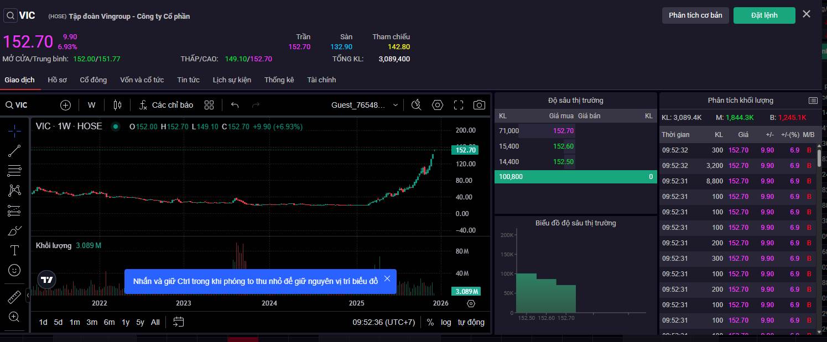Click the VIC symbol search in chart toolbar
The width and height of the screenshot is (827, 342).
[x=17, y=105]
